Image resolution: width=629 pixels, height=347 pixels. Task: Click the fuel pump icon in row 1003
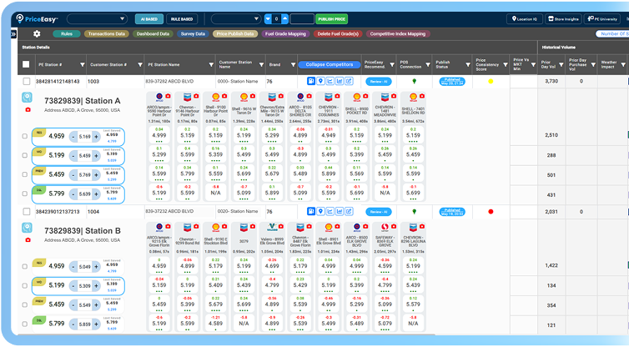[310, 82]
